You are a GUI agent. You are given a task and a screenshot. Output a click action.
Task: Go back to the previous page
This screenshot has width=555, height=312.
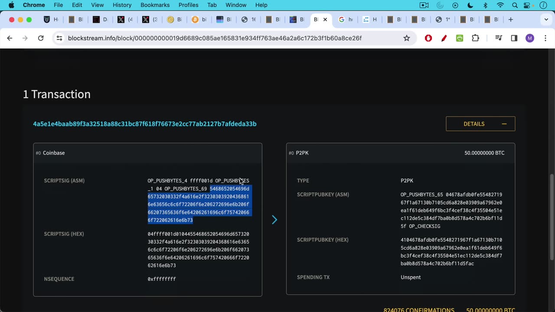coord(10,38)
